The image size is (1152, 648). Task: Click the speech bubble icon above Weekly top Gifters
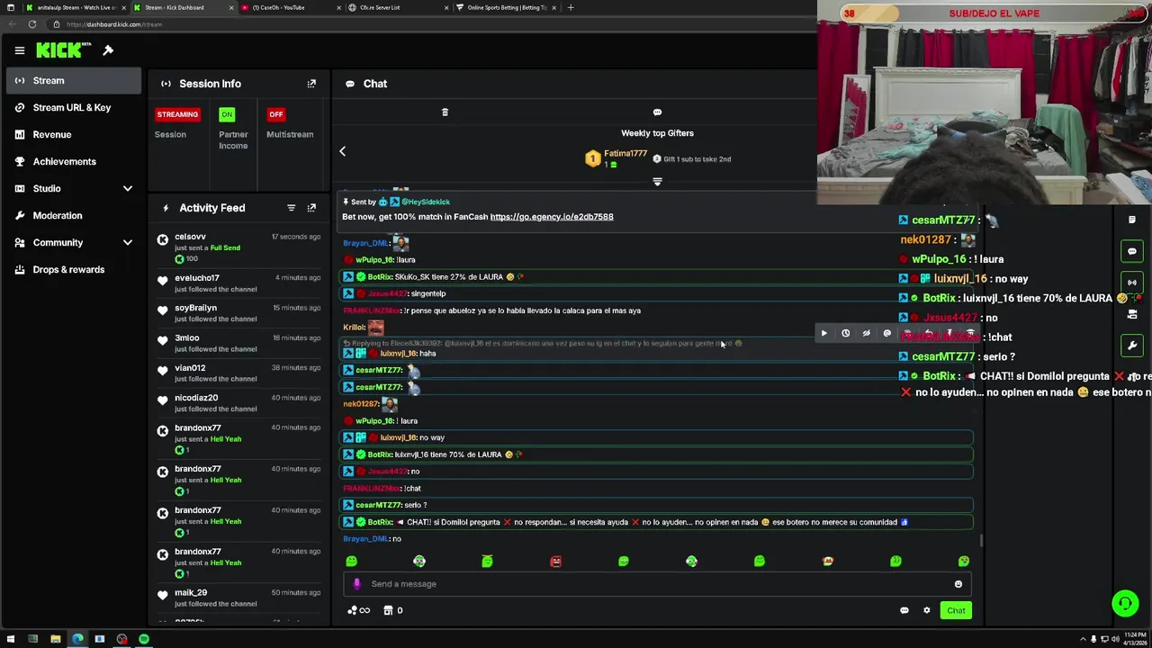[657, 112]
